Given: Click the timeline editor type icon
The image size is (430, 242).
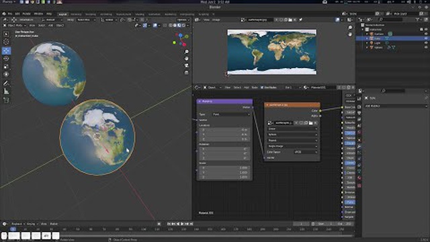Looking at the screenshot, I should 5,224.
